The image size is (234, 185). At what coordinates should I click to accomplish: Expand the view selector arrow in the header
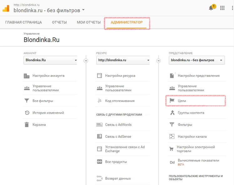point(84,10)
